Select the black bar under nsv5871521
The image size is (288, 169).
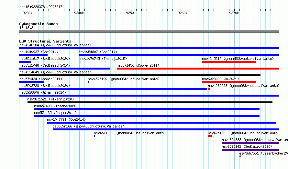pyautogui.click(x=150, y=102)
